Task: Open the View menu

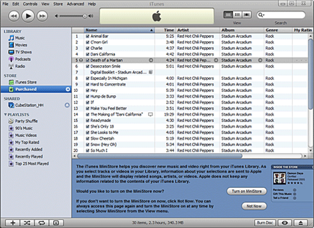Action: pos(45,4)
